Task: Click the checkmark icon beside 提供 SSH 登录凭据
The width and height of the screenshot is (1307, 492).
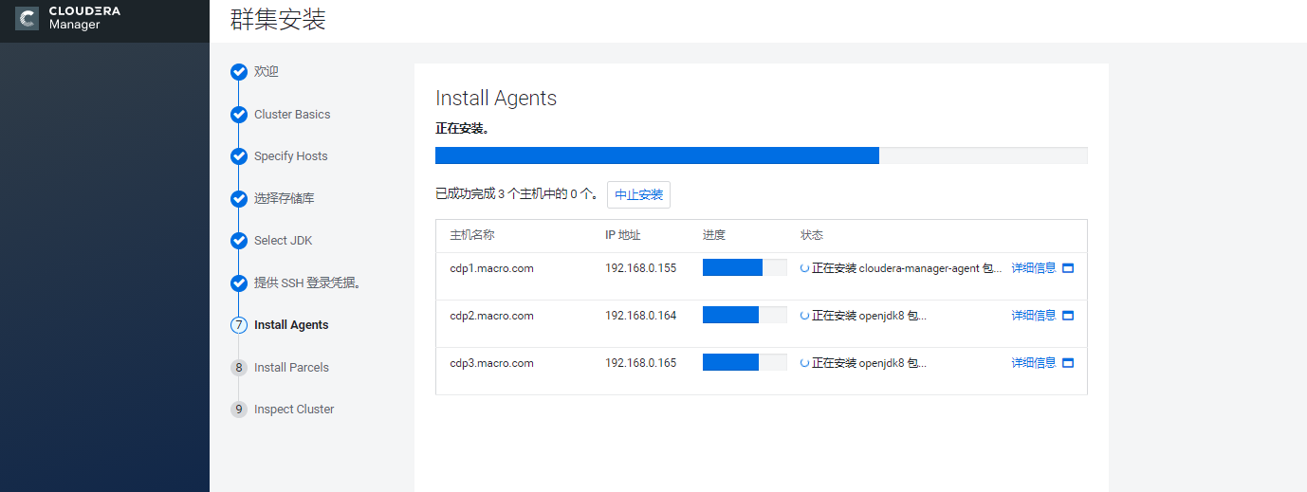Action: [x=239, y=283]
